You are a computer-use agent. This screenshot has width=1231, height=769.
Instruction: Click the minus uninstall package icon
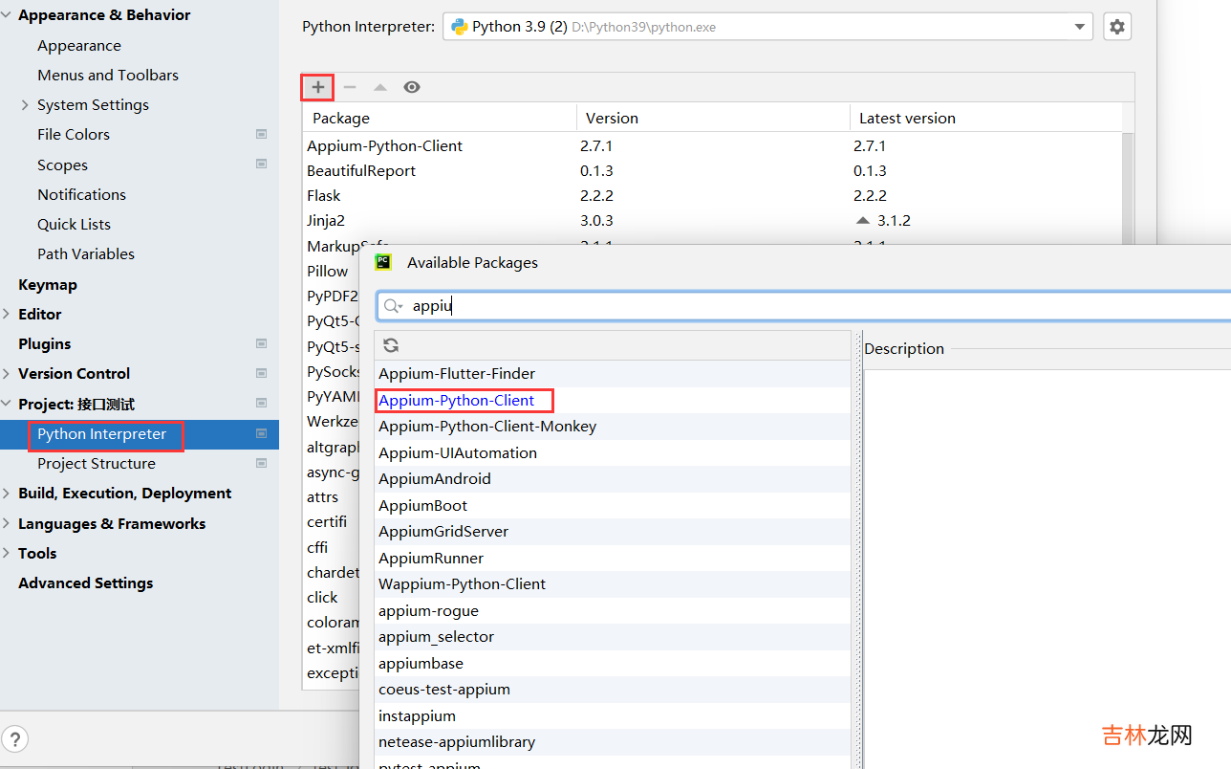350,87
